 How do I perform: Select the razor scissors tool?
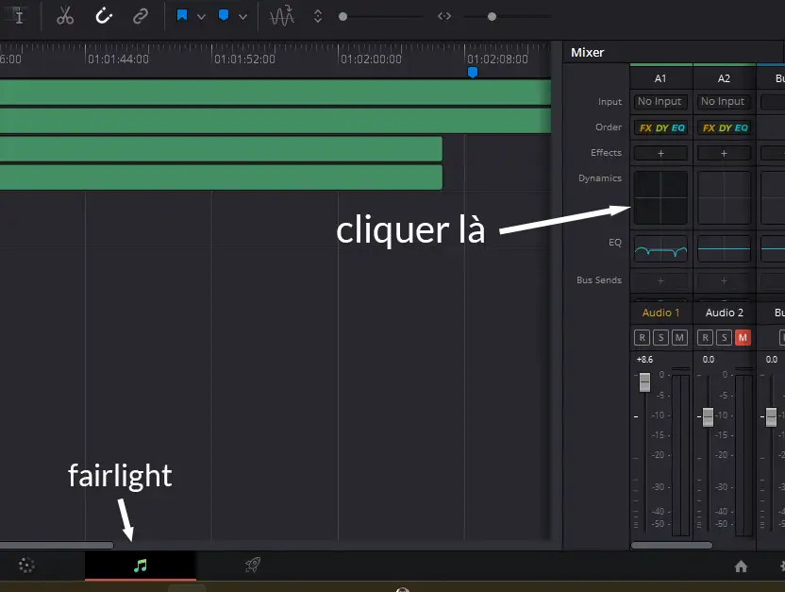(65, 16)
